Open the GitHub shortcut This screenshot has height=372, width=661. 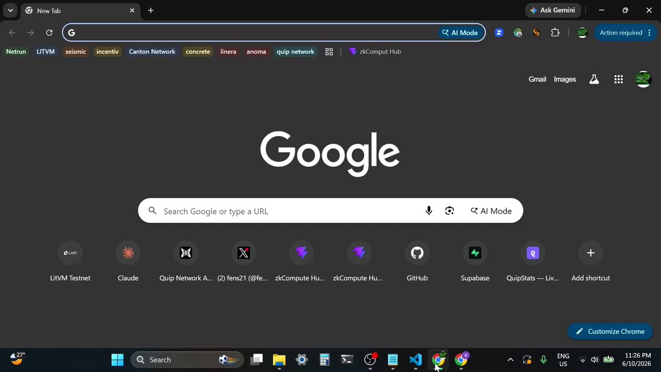pyautogui.click(x=417, y=262)
